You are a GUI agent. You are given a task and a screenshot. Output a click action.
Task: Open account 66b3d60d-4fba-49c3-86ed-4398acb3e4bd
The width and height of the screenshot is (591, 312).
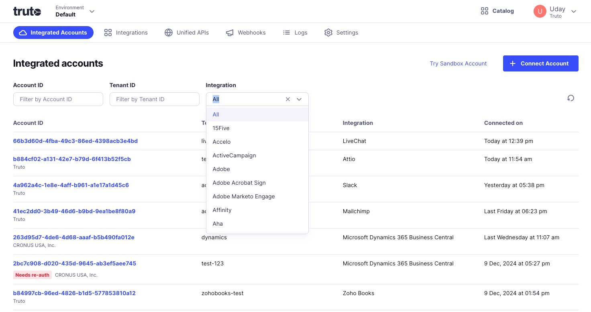[x=75, y=141]
